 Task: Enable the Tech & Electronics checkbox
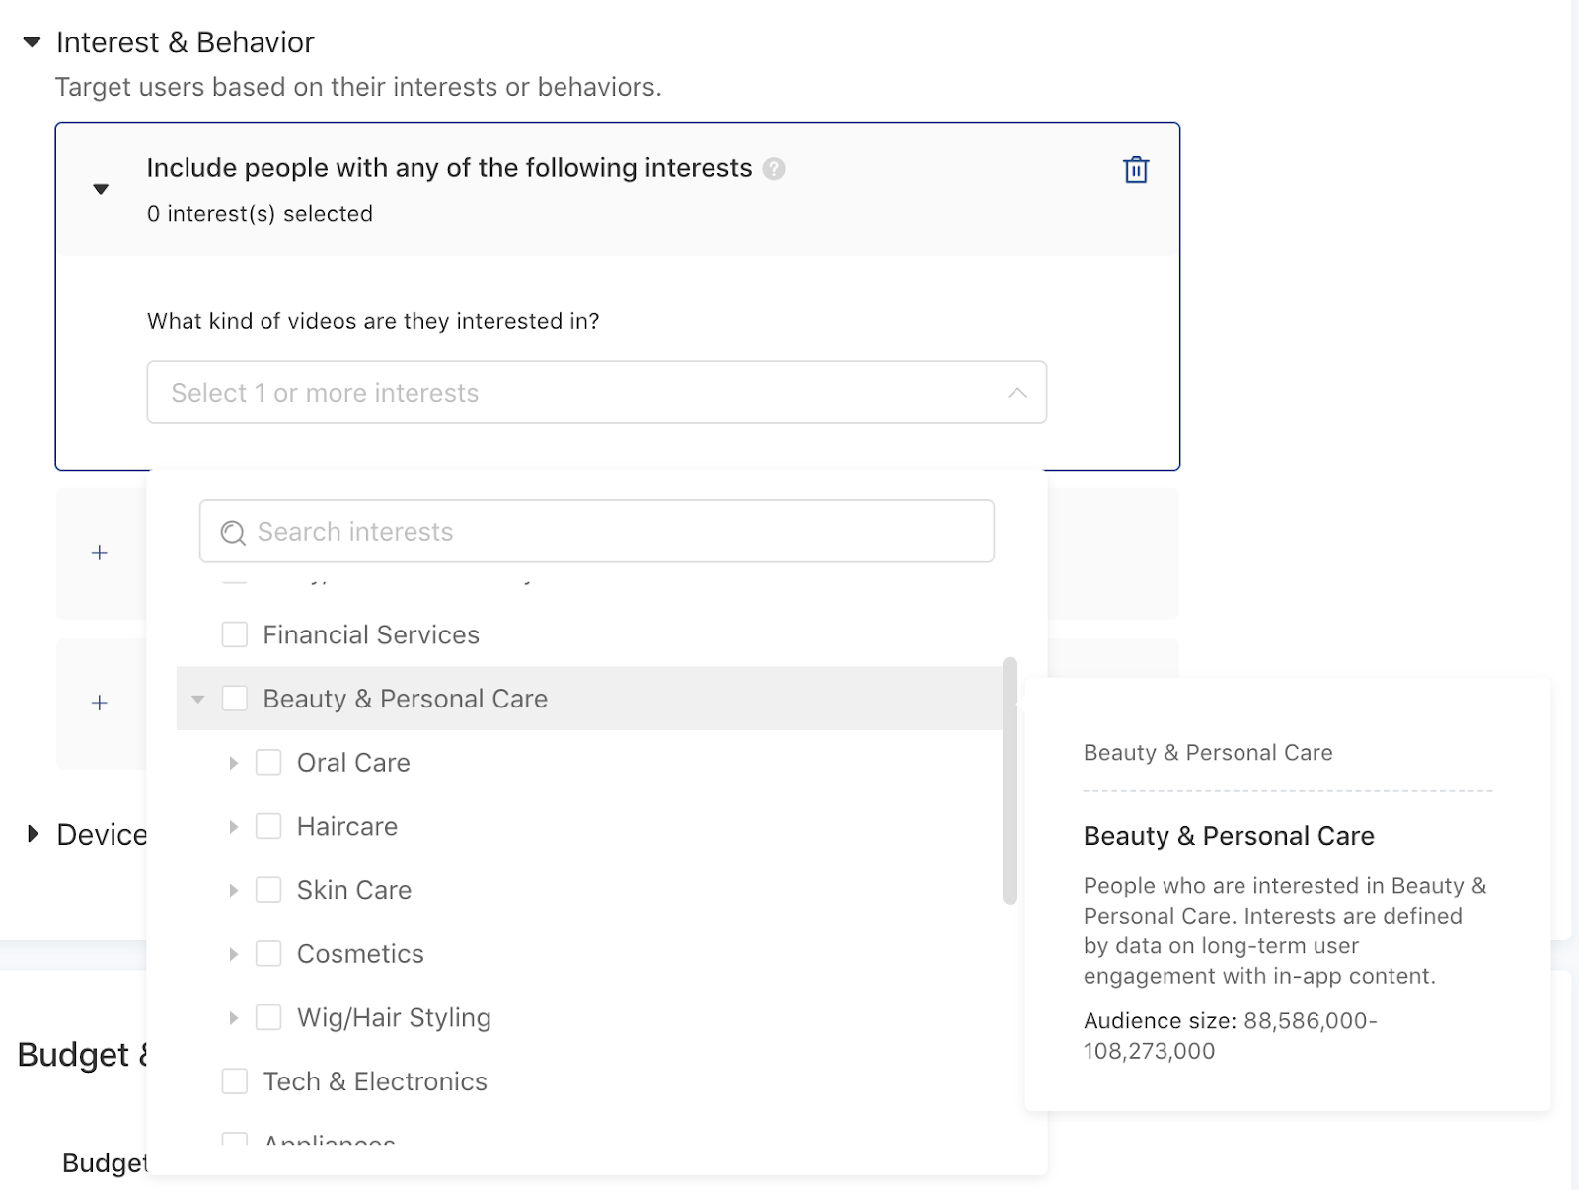click(x=235, y=1081)
